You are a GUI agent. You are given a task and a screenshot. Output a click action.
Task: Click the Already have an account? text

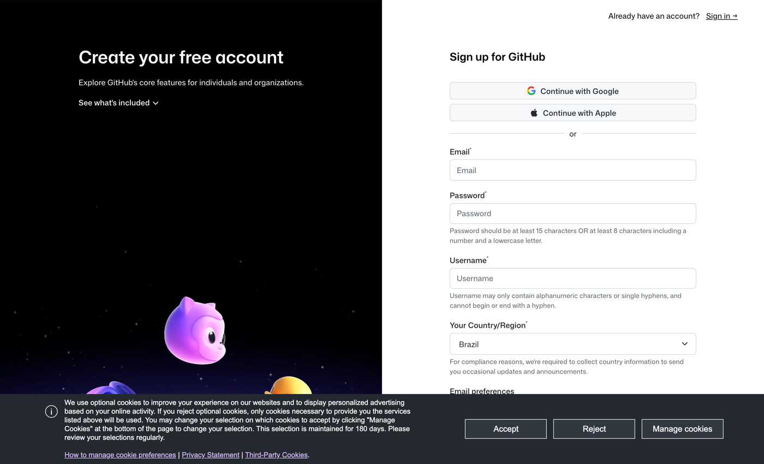point(654,16)
